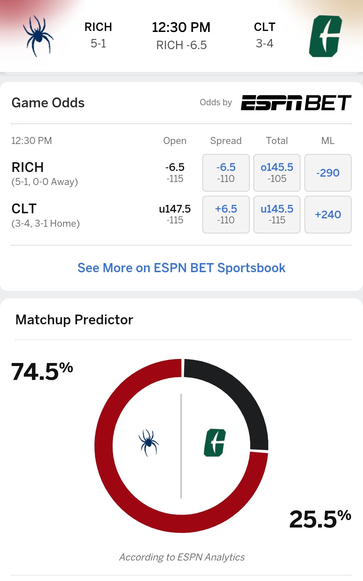Choose over 145.5 total bet

coord(277,173)
